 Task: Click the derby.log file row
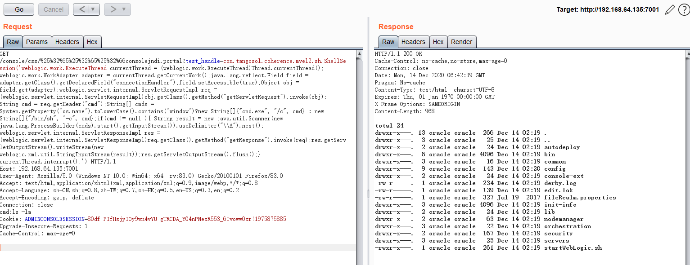[476, 183]
